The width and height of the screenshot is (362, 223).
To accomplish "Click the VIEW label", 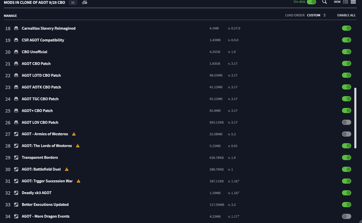I will (337, 2).
